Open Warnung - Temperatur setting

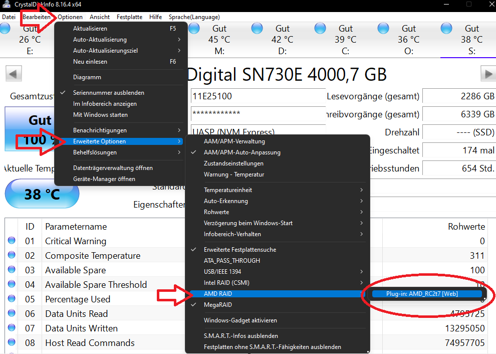tap(278, 174)
